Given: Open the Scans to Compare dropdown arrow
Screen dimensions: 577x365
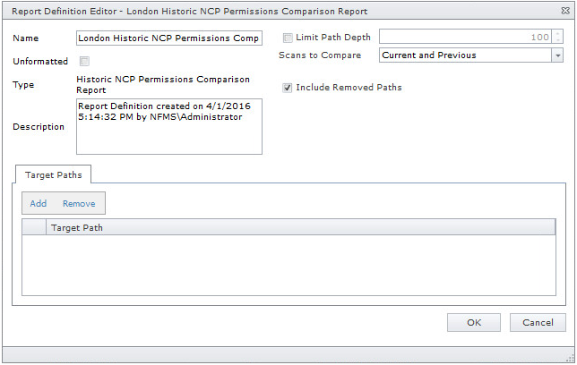Looking at the screenshot, I should tap(557, 55).
